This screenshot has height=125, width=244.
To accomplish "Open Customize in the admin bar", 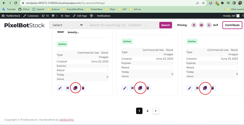I will coord(31,16).
